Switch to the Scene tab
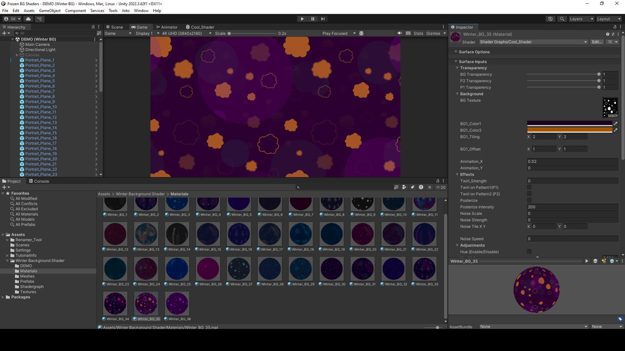 click(x=116, y=27)
